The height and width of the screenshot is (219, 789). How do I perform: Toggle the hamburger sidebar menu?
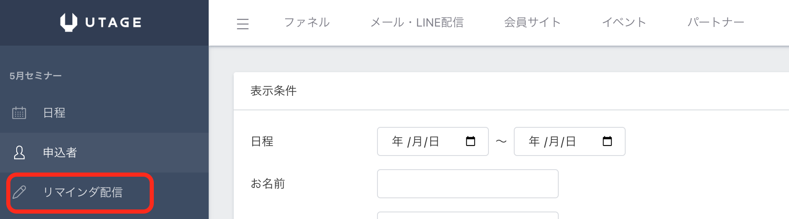click(x=243, y=24)
